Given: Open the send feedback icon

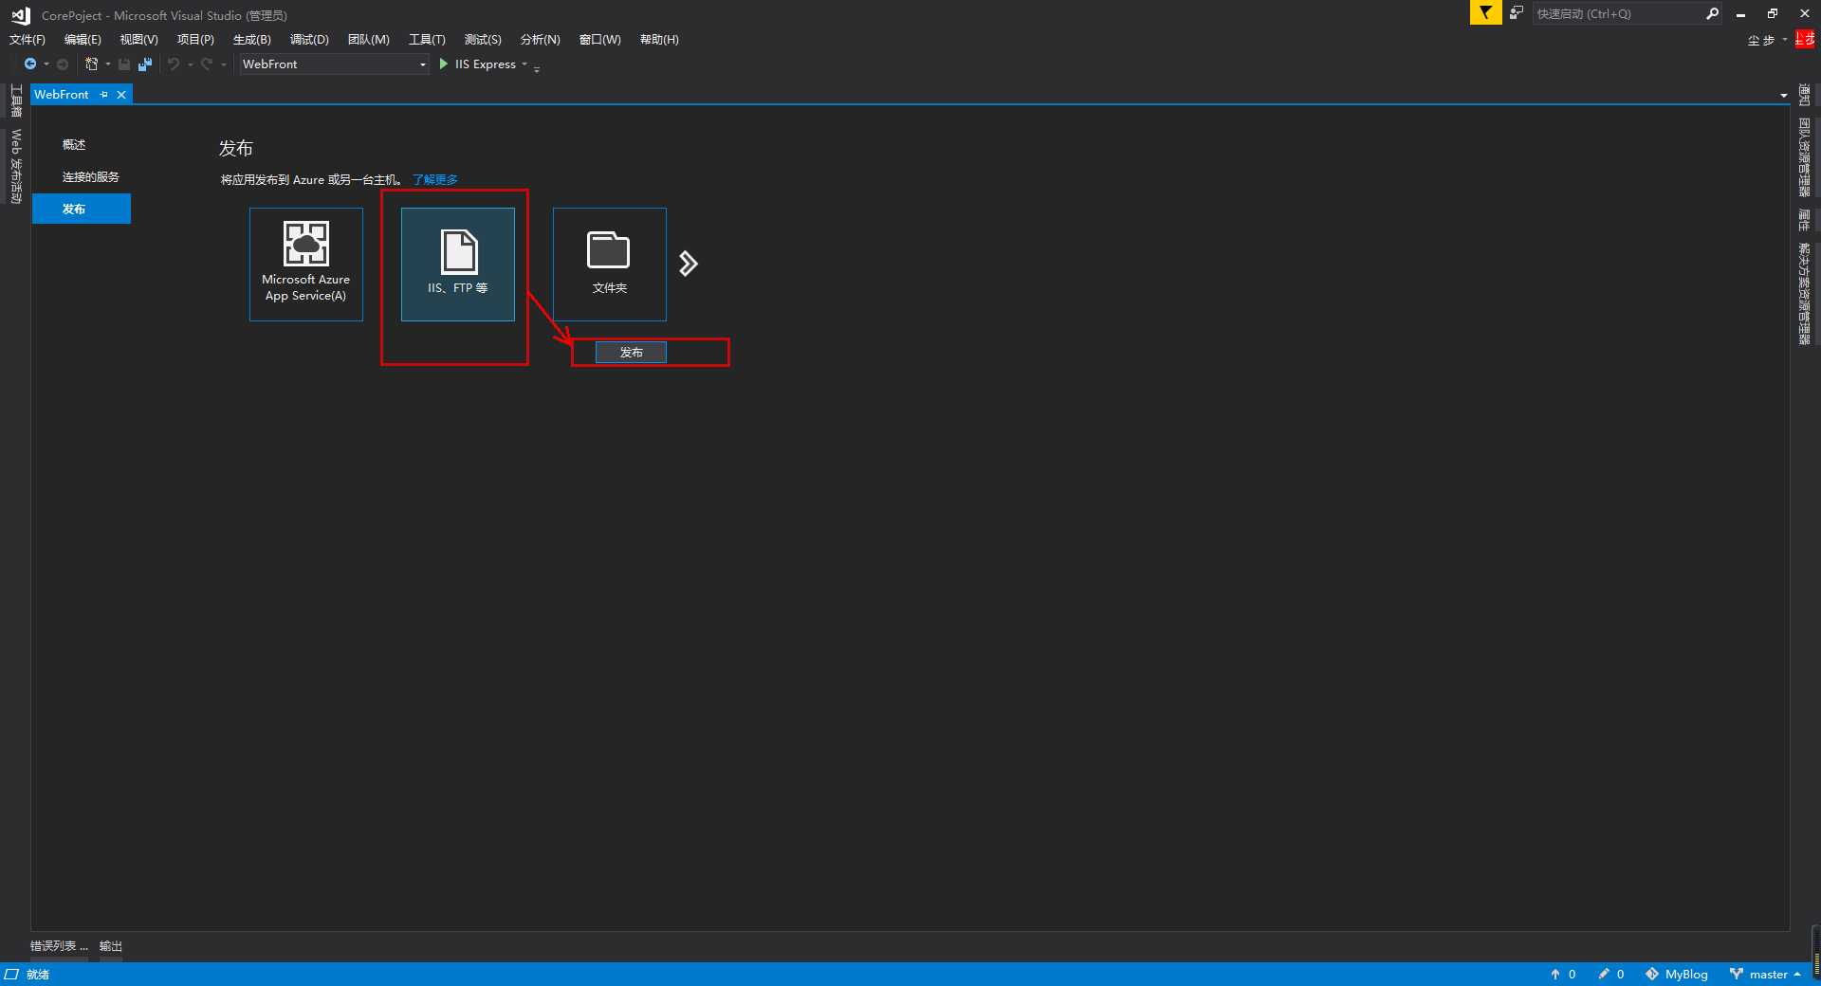Looking at the screenshot, I should [x=1517, y=13].
